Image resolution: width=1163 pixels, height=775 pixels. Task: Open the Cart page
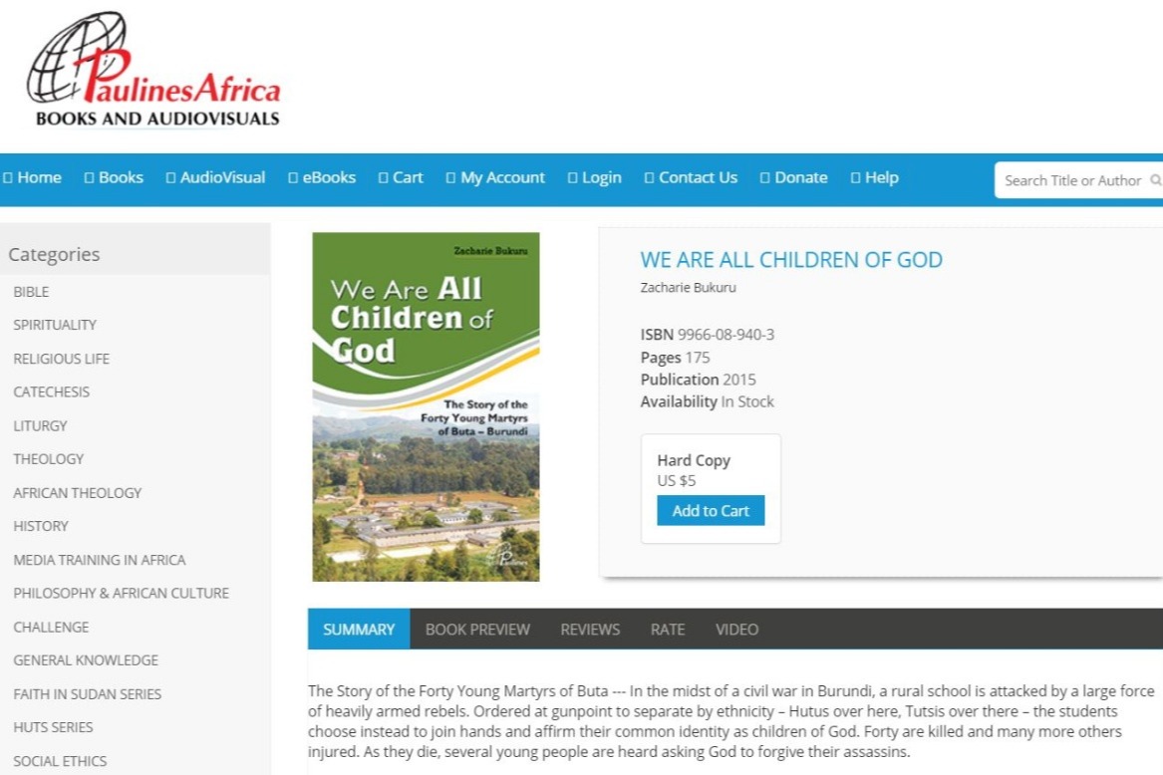[408, 177]
